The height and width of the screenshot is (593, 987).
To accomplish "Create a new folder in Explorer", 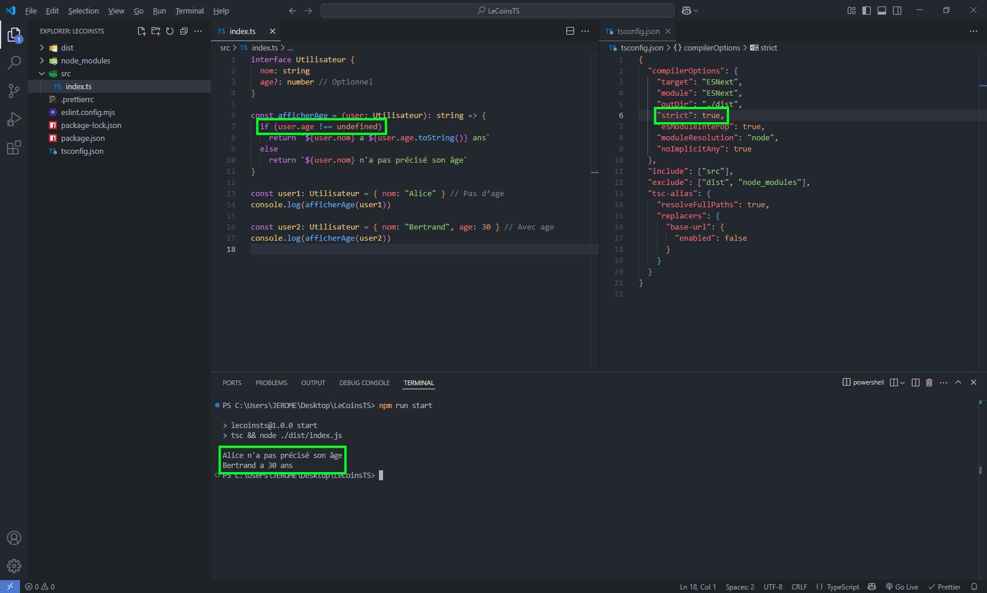I will coord(156,31).
